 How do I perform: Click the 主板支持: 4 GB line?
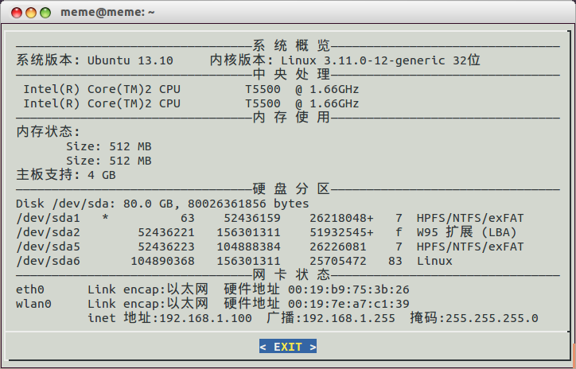[x=66, y=175]
